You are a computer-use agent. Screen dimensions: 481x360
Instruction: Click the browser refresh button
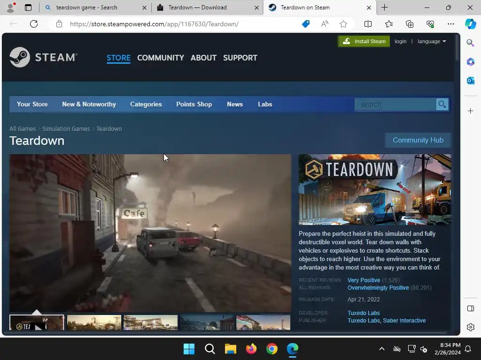click(x=34, y=24)
